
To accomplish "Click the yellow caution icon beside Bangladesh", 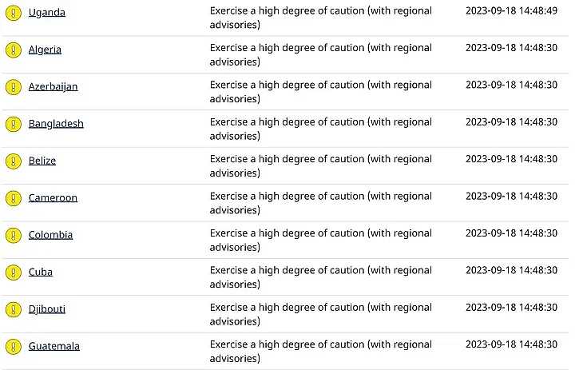I will point(13,124).
